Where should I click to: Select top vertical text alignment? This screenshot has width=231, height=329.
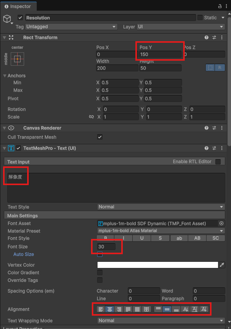pos(158,309)
